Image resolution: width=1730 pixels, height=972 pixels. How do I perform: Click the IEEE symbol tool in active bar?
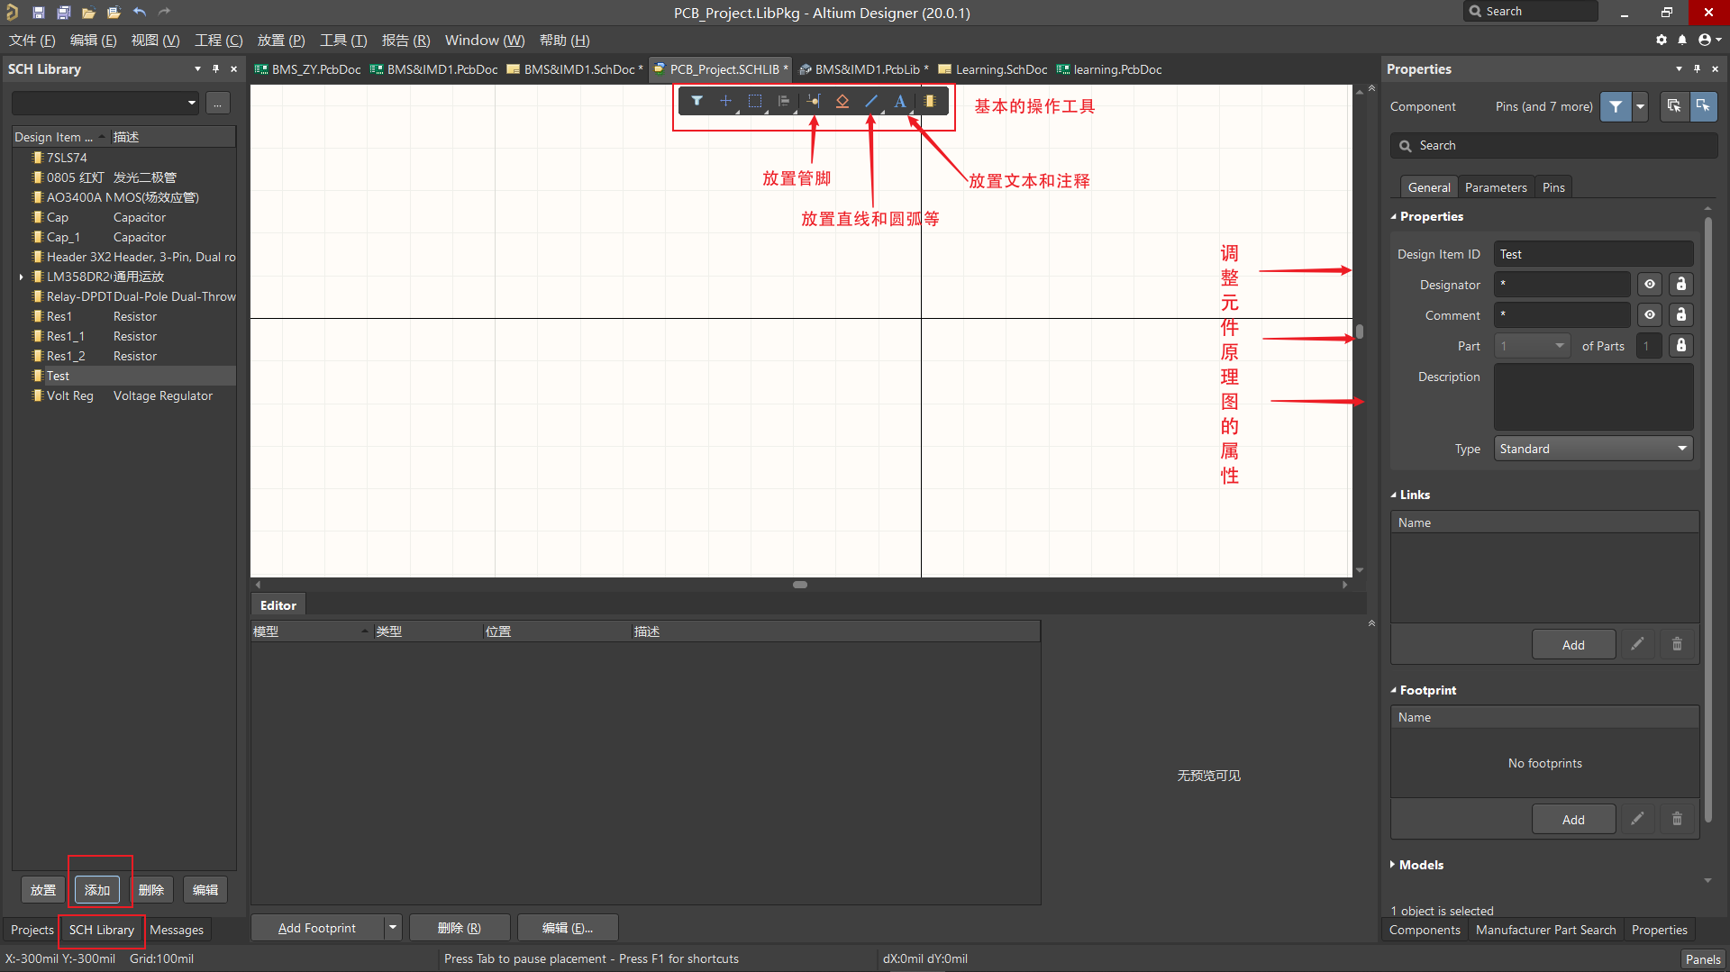tap(842, 101)
